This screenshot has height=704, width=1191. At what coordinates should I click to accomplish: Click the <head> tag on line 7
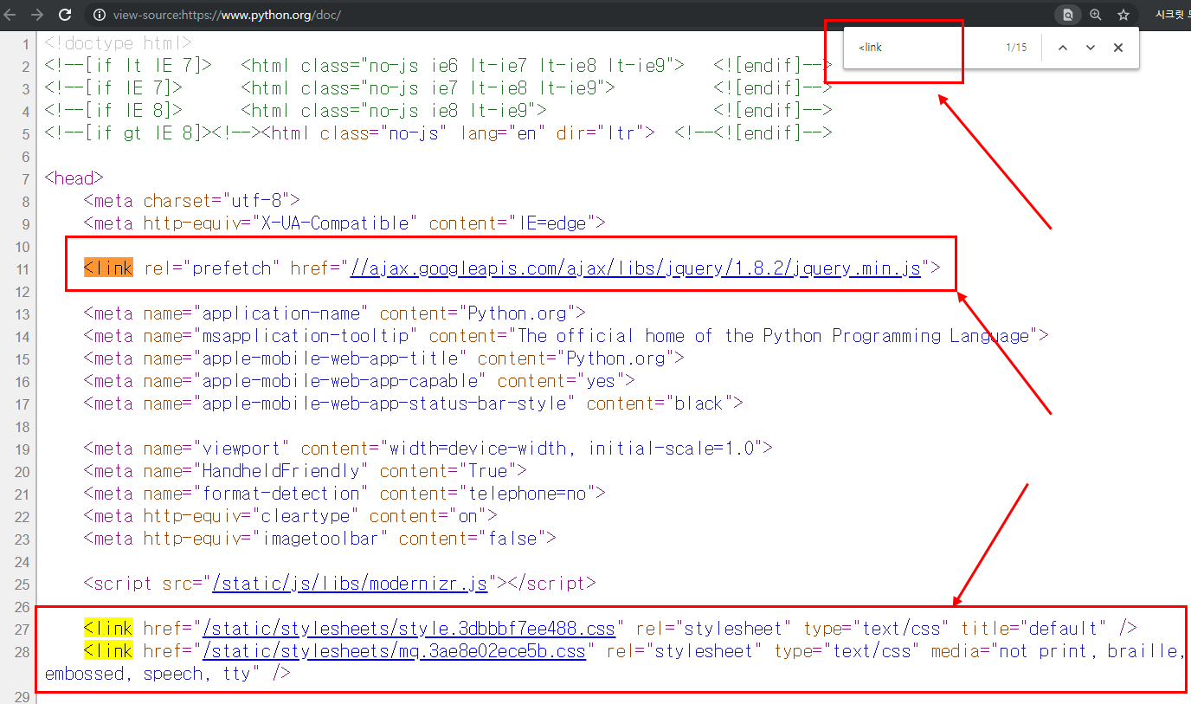74,178
